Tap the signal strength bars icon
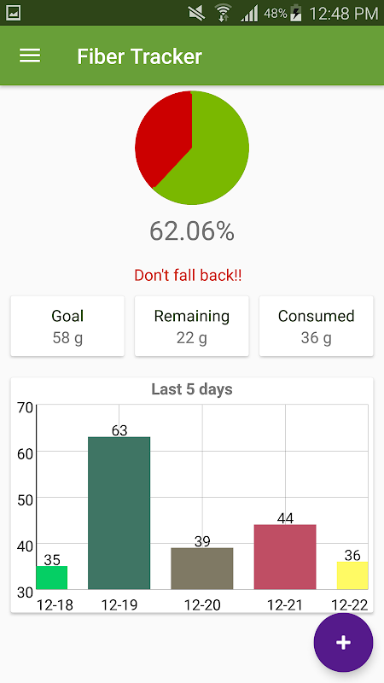 point(249,14)
